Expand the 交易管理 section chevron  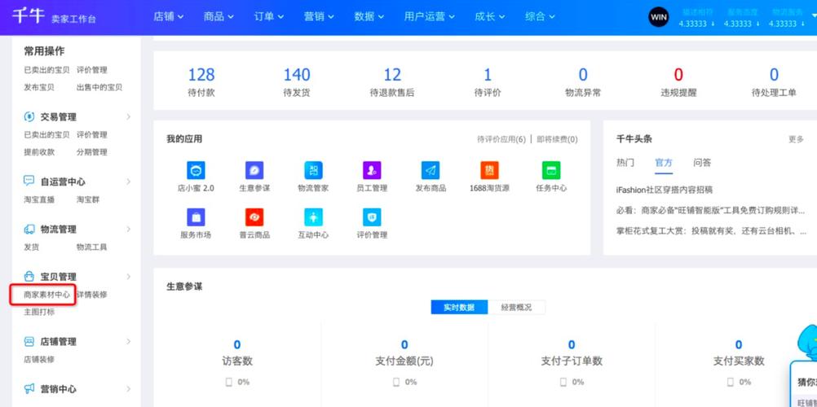(x=129, y=116)
